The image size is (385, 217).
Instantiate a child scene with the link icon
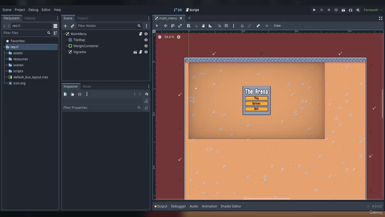72,26
